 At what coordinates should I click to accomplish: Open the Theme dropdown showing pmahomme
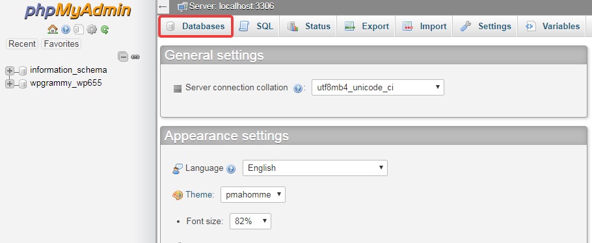coord(253,195)
